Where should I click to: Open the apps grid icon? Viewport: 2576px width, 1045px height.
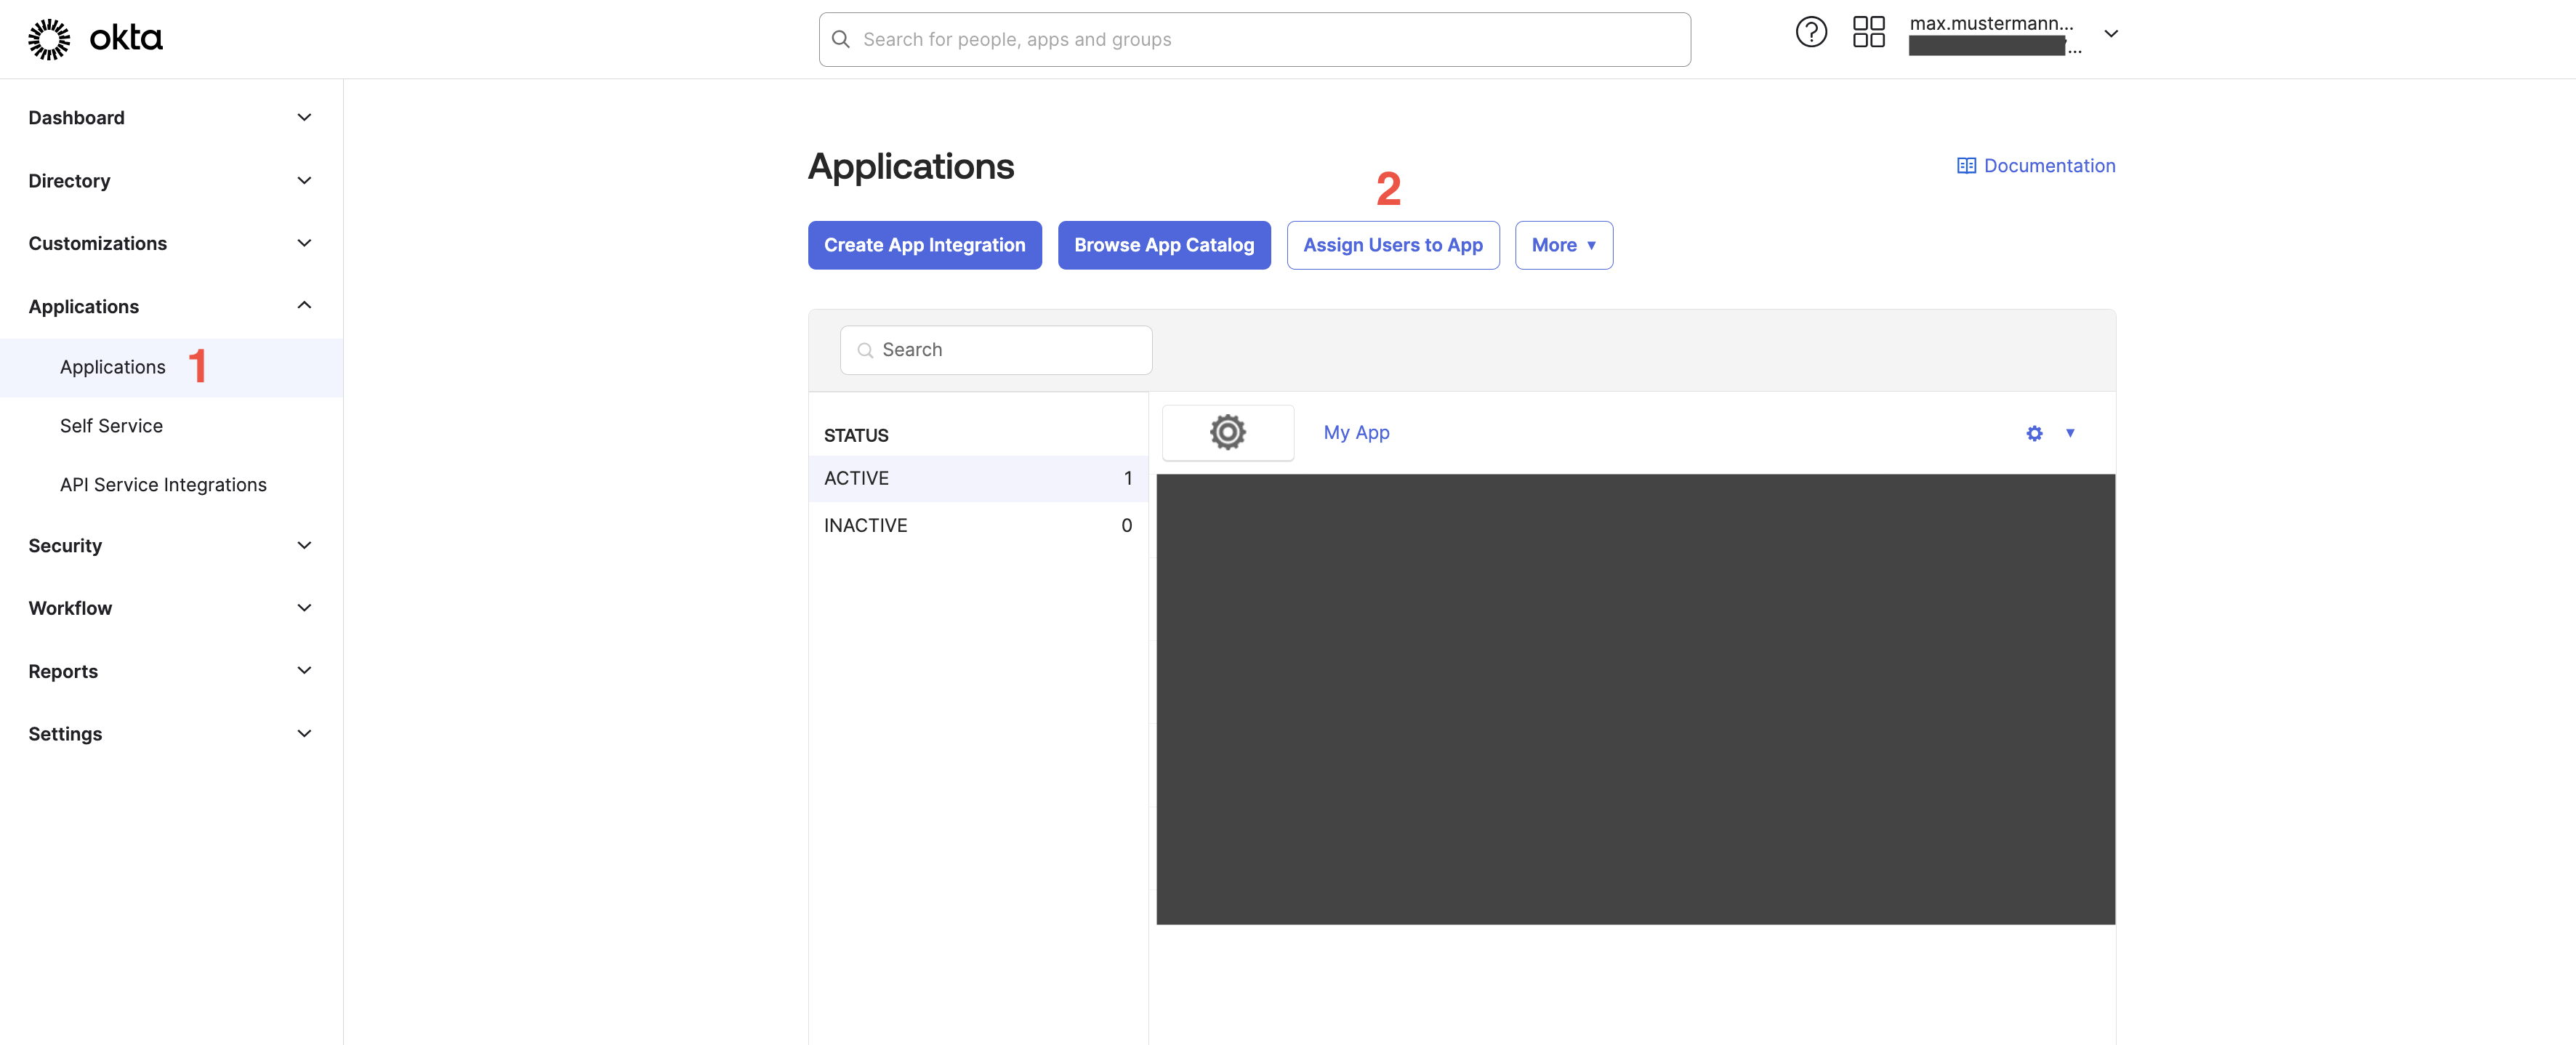pos(1868,33)
